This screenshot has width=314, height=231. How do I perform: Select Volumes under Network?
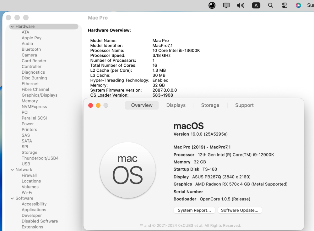(x=30, y=187)
